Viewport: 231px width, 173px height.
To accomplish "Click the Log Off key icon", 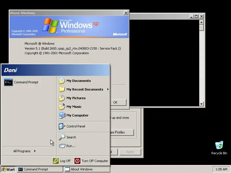I will coord(56,161).
